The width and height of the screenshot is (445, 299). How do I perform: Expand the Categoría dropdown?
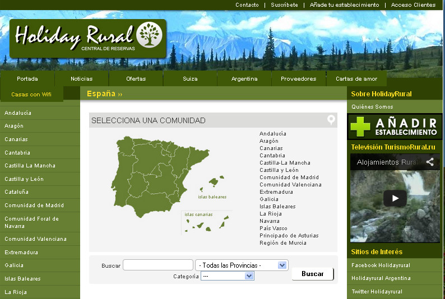click(227, 276)
